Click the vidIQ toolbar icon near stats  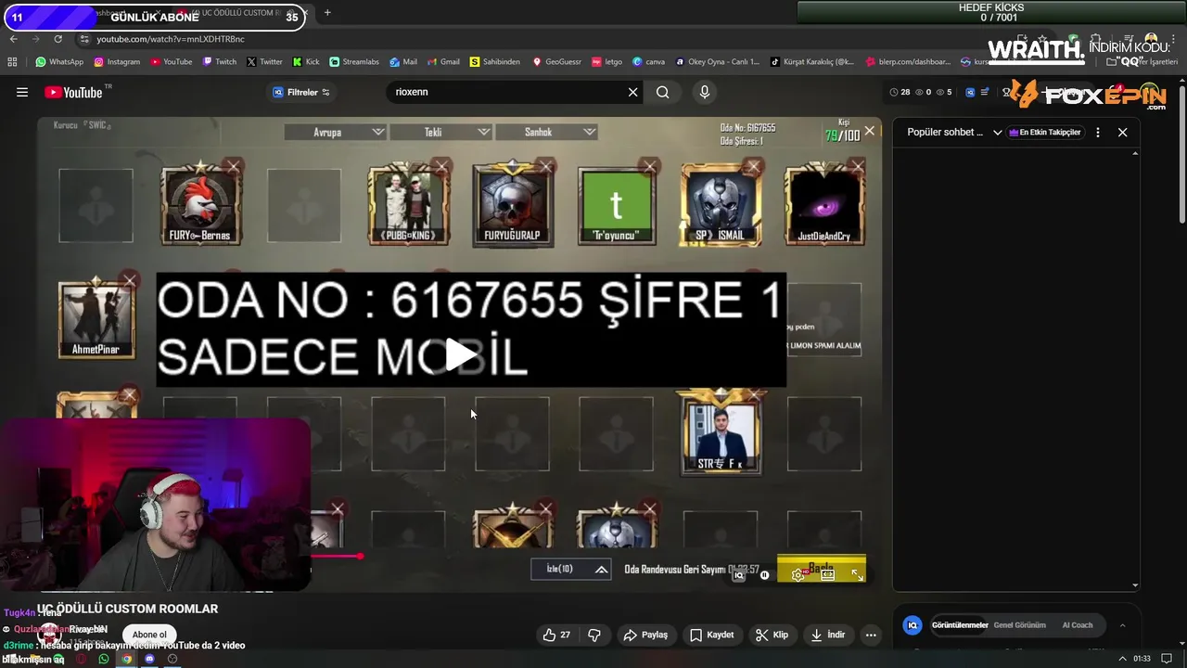click(x=970, y=92)
